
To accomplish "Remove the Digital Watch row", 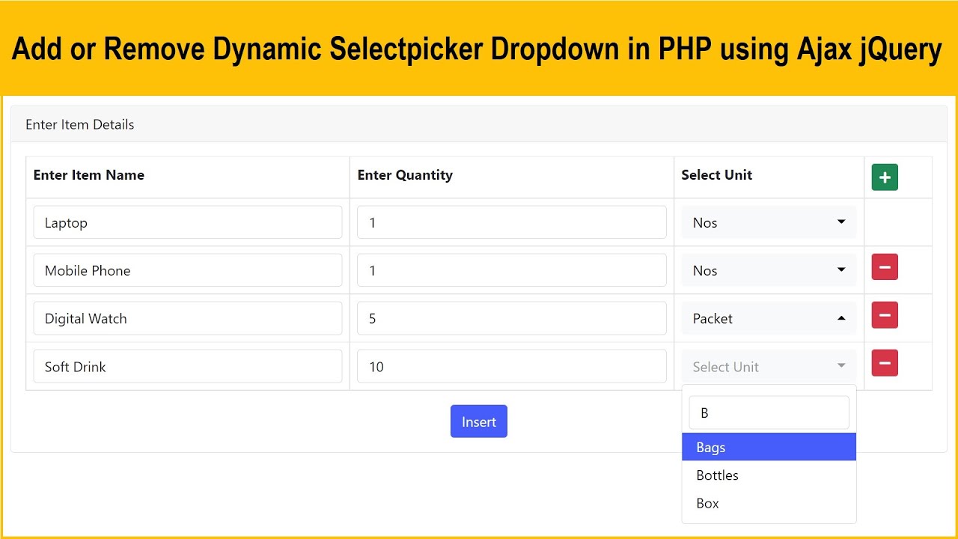I will pyautogui.click(x=884, y=315).
